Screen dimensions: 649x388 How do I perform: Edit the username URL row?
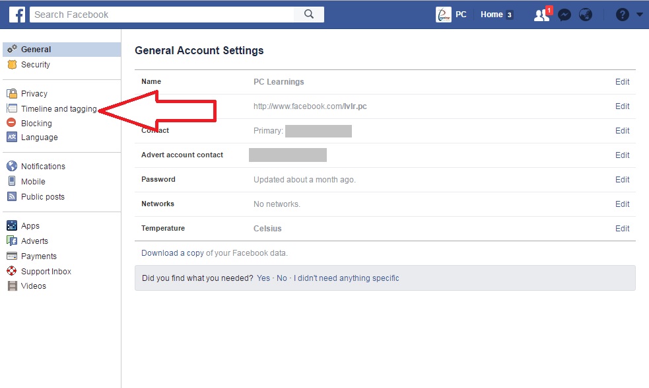(622, 106)
